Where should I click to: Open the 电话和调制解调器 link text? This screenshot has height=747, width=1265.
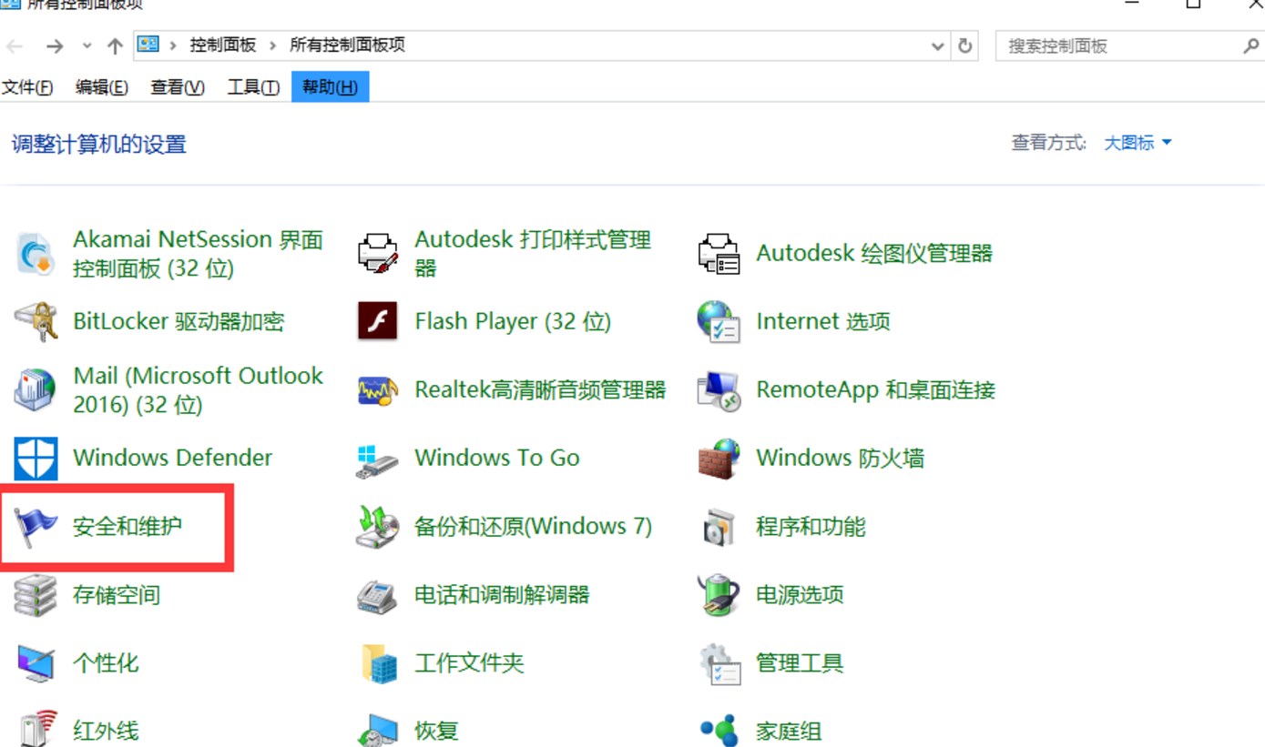(502, 595)
